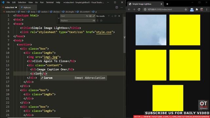
Task: Click the browser Forward arrow
Action: coord(134,10)
